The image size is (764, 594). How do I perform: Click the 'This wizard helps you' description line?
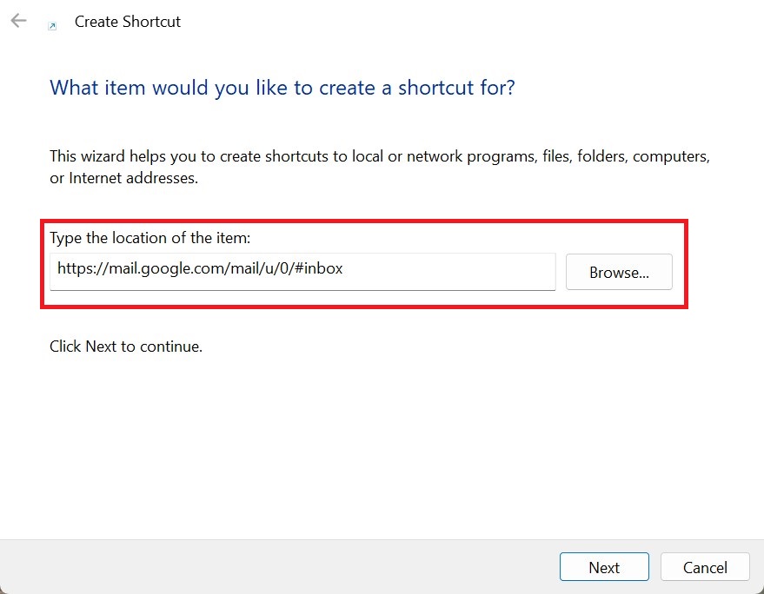[380, 157]
